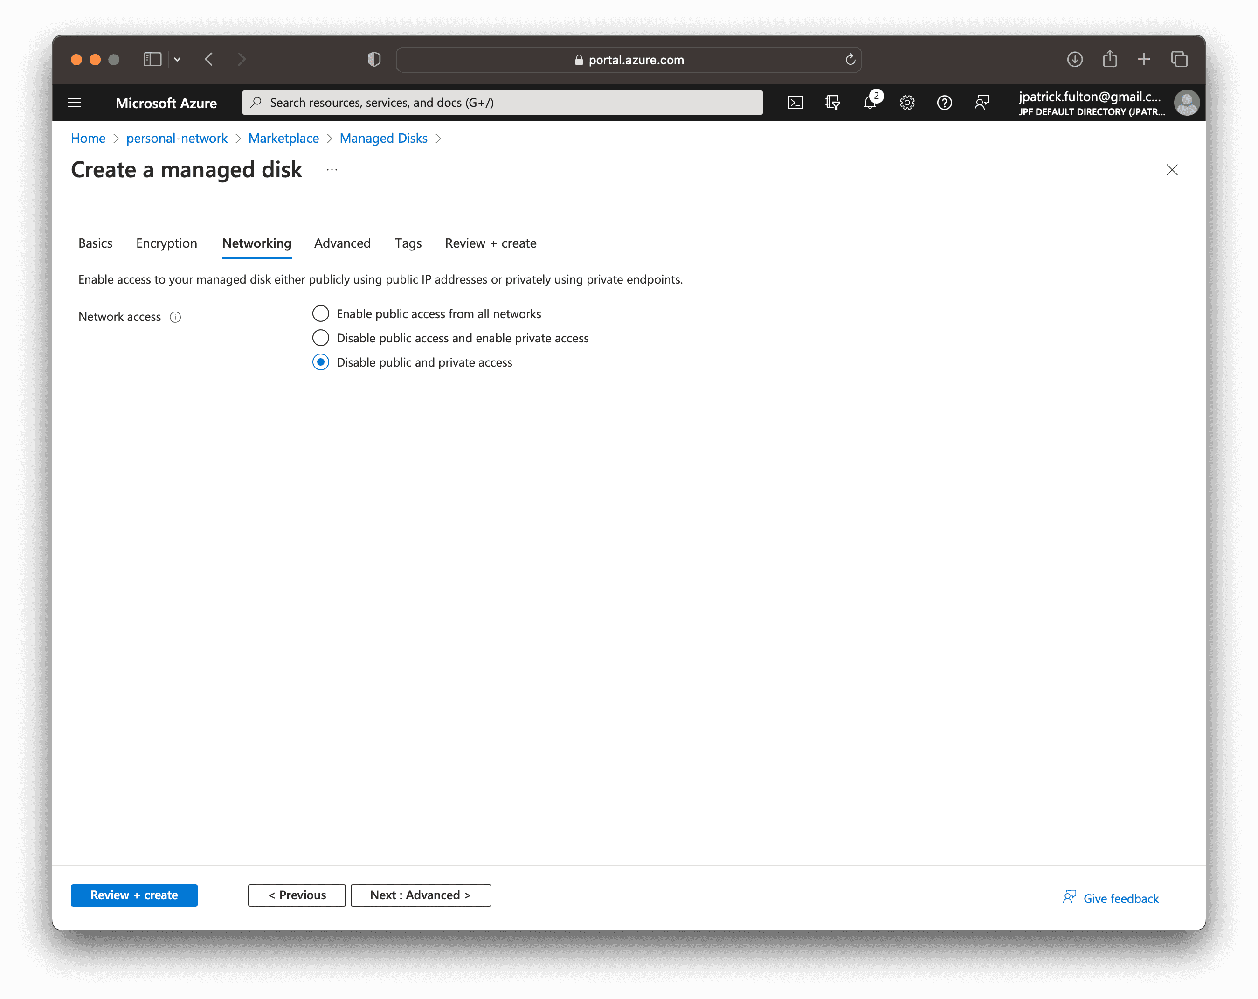Open Cloud Shell from the top bar

click(795, 103)
